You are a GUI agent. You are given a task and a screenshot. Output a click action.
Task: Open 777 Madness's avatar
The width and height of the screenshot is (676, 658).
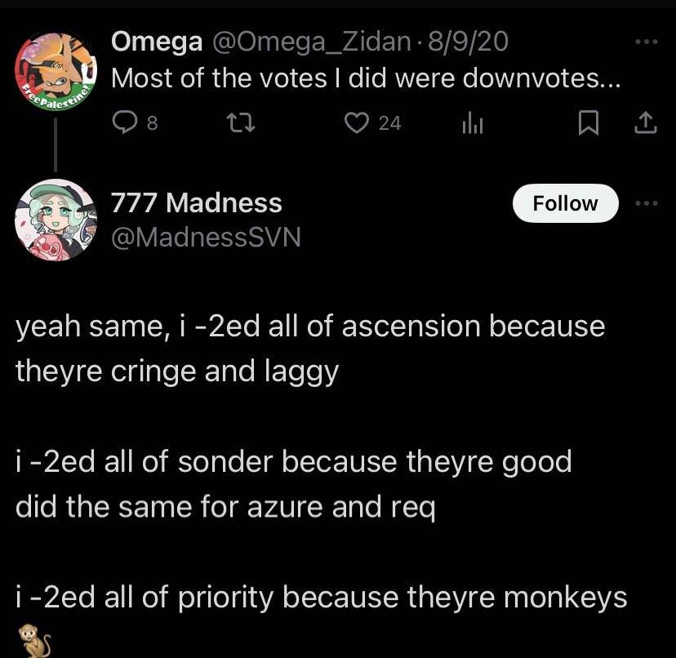click(x=56, y=220)
